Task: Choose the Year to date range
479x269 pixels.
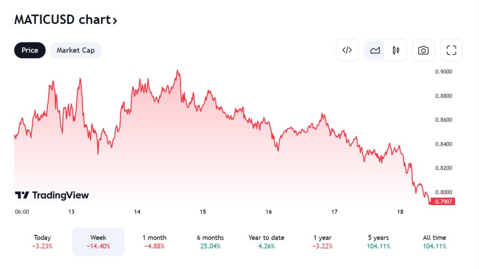Action: coord(267,241)
